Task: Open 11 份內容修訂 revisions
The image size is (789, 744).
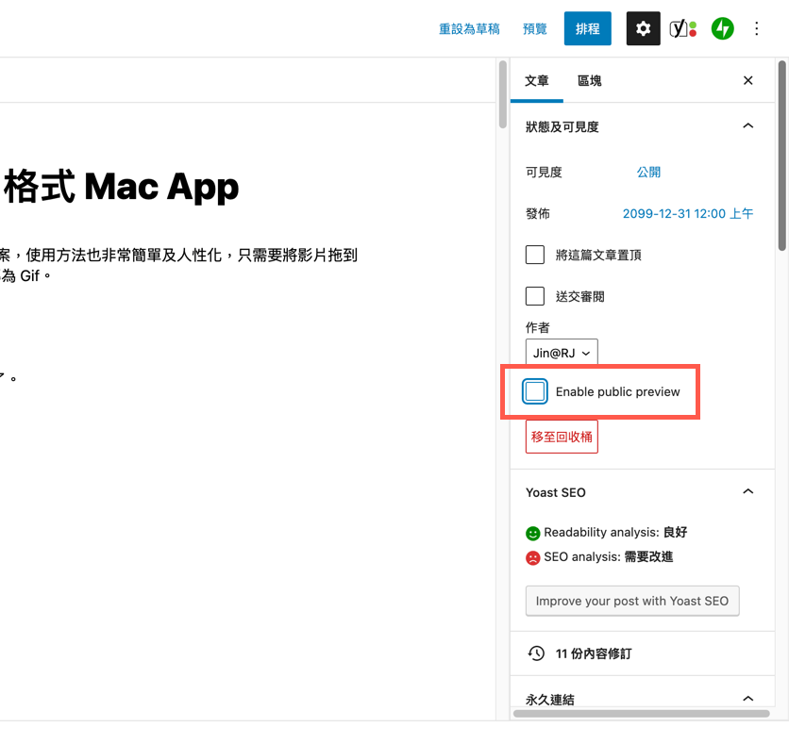Action: click(x=594, y=653)
